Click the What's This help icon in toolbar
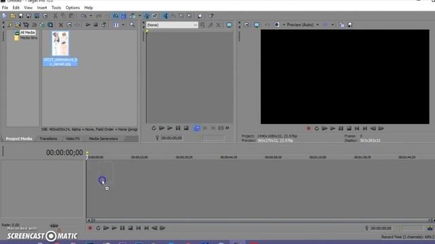 (211, 16)
